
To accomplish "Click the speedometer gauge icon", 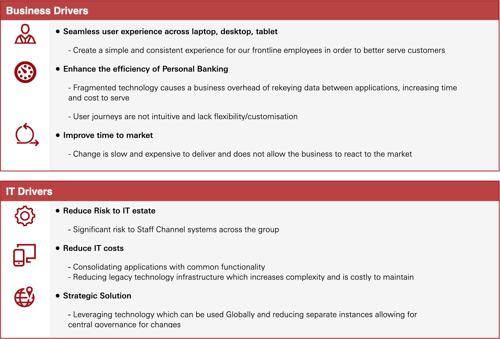I will pyautogui.click(x=25, y=72).
